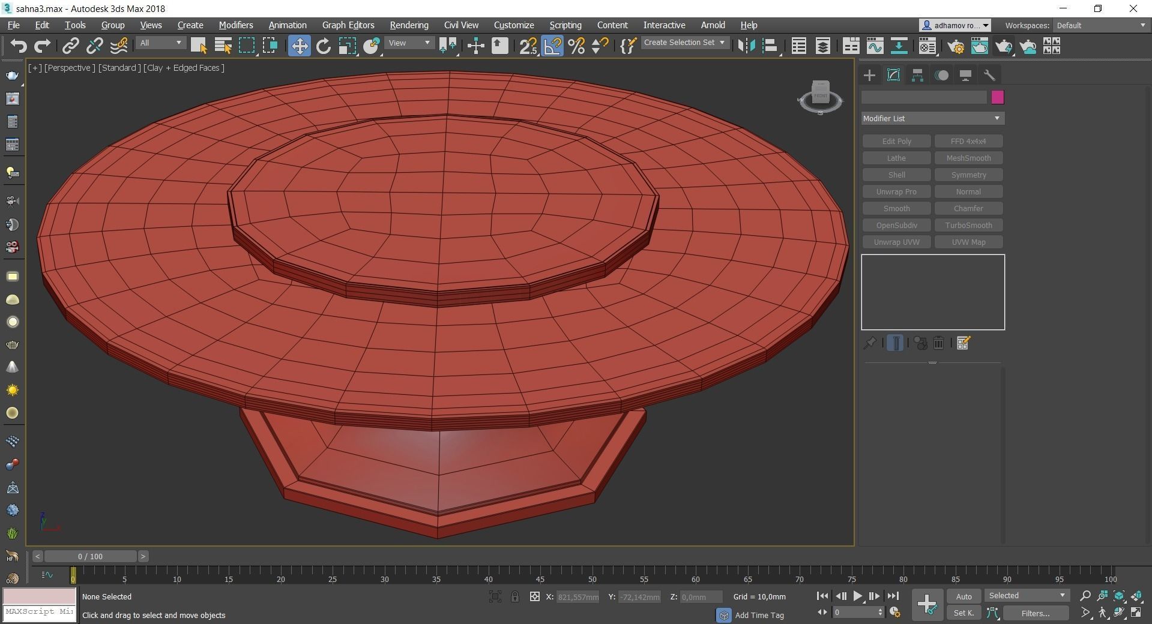Viewport: 1152px width, 624px height.
Task: Click the Edit Poly modifier button
Action: pos(896,141)
